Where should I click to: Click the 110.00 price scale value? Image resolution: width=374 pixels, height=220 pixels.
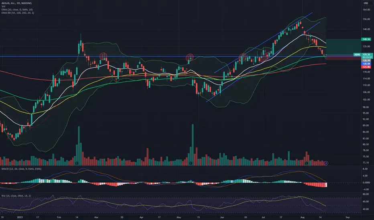coord(366,85)
